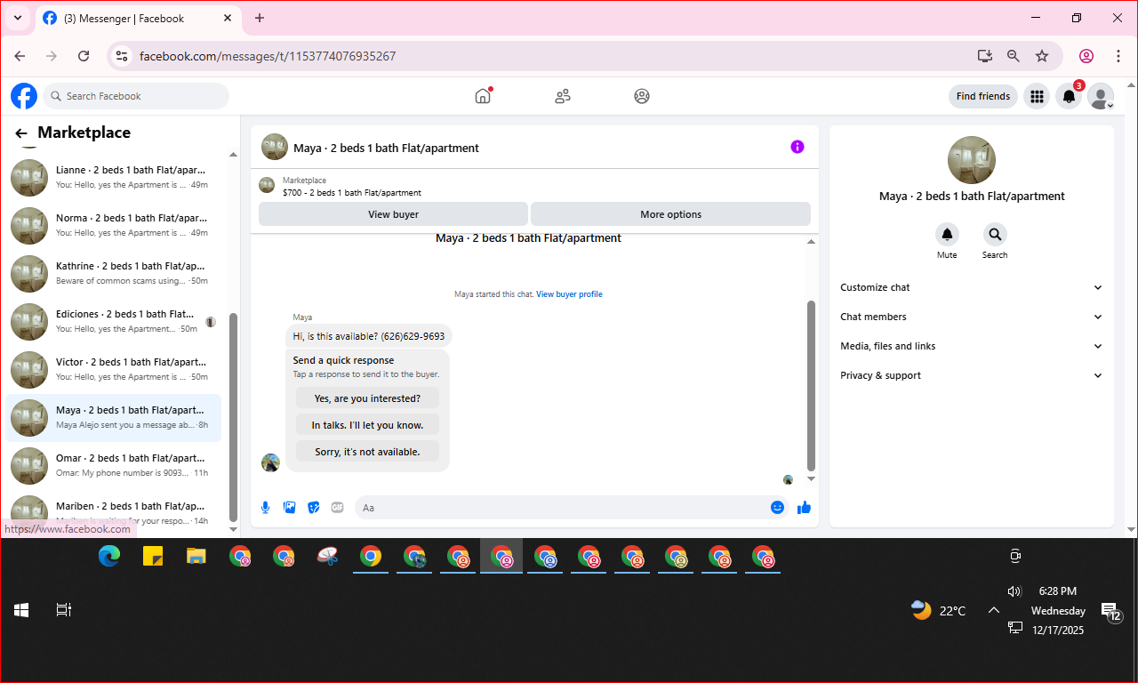Attach a file using the photo icon
The width and height of the screenshot is (1138, 683).
click(289, 507)
